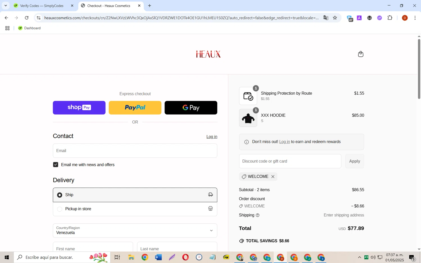
Task: Open the browser extensions puzzle icon
Action: 390,18
